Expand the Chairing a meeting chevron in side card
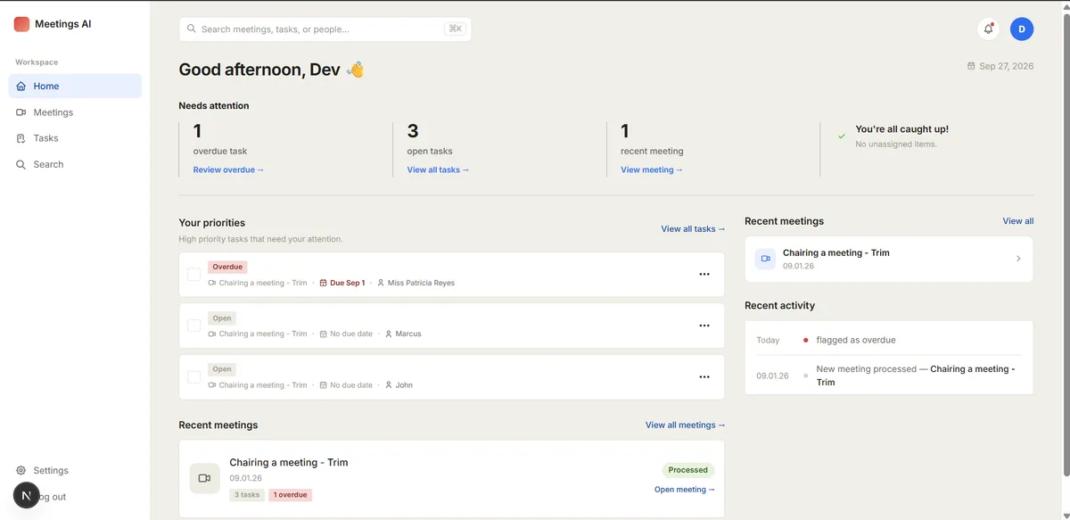1070x520 pixels. click(1018, 259)
